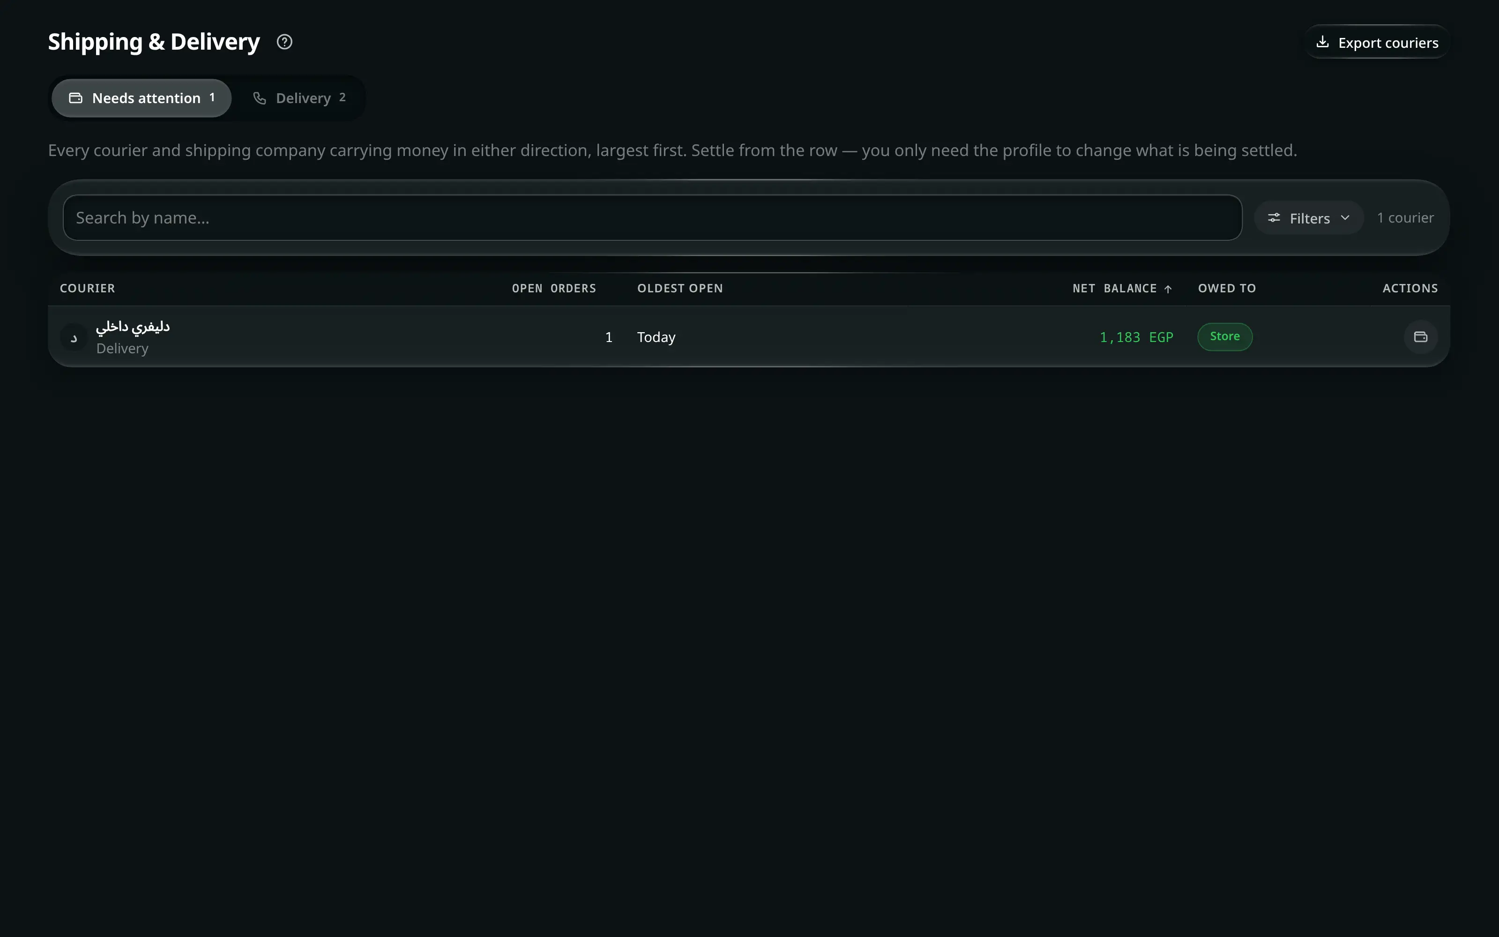Click the Oldest Open column header
1499x937 pixels.
pos(680,288)
